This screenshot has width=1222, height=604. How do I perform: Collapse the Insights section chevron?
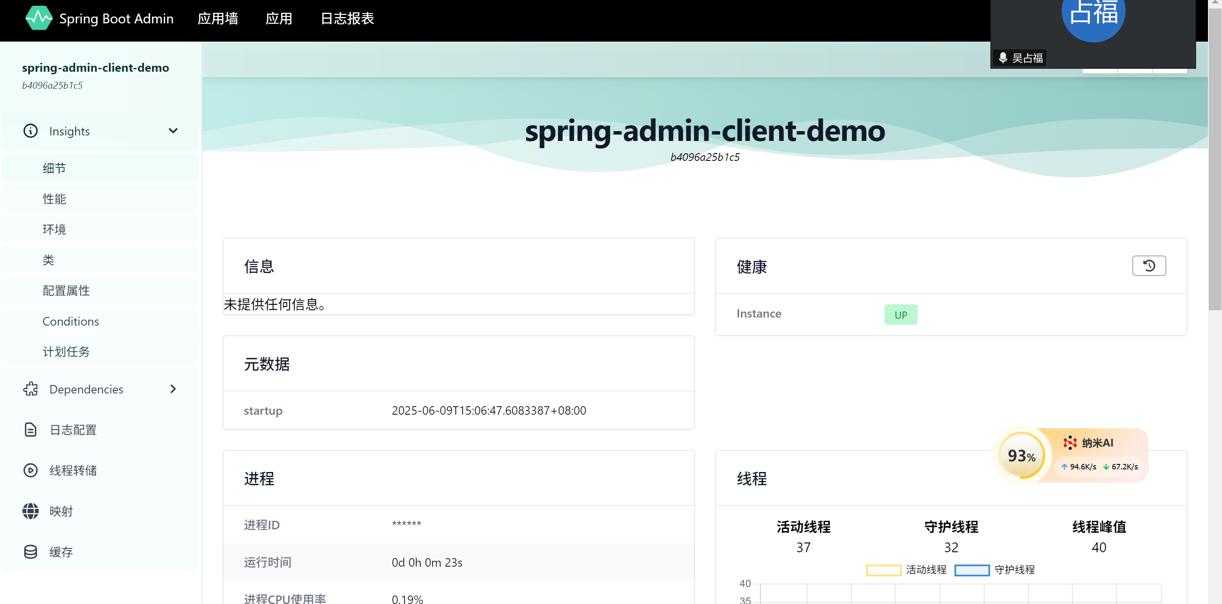(173, 131)
